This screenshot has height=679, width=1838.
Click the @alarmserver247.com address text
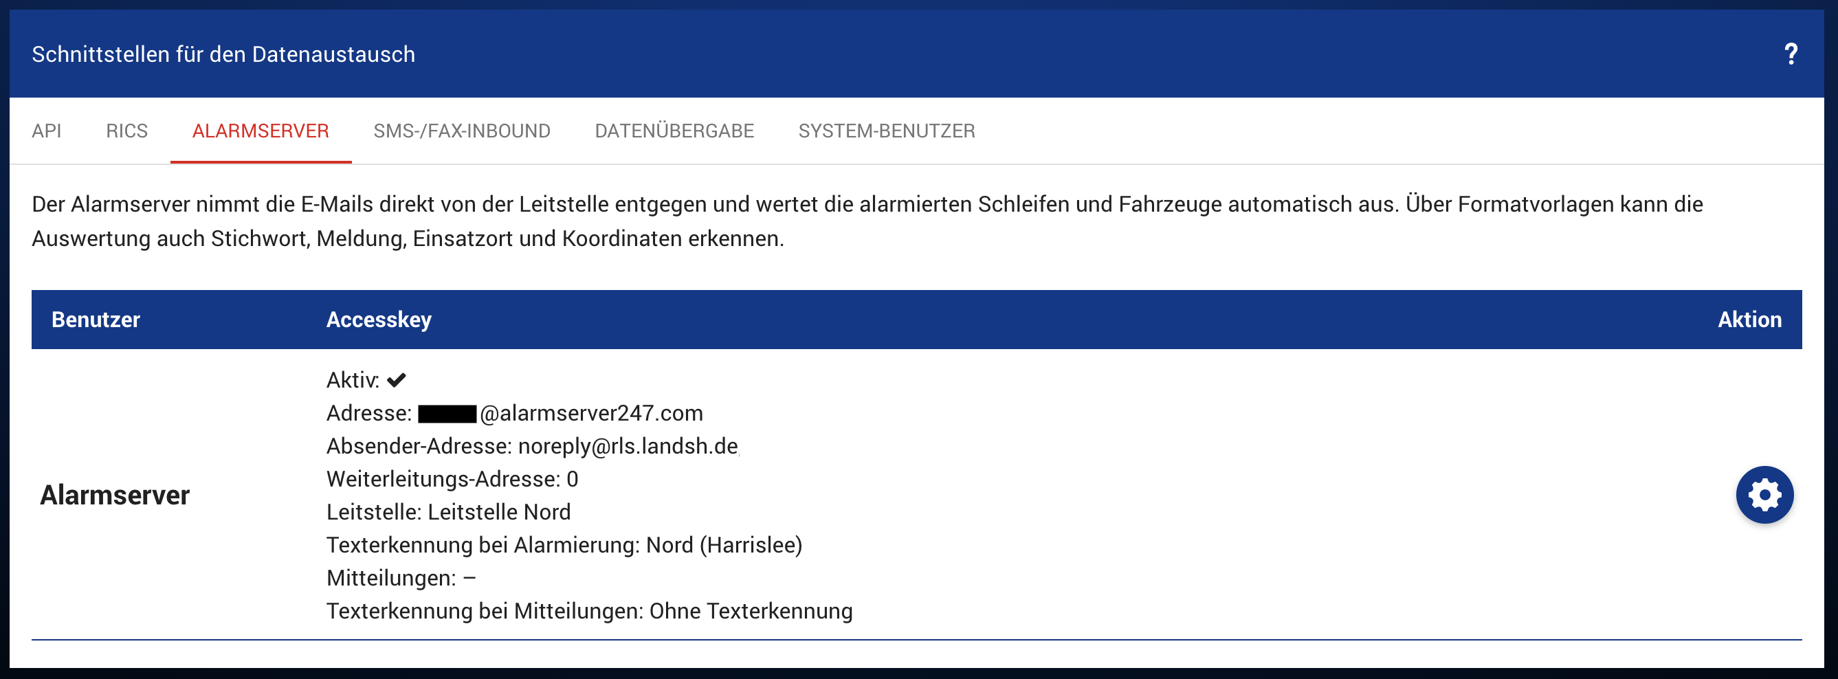(591, 413)
